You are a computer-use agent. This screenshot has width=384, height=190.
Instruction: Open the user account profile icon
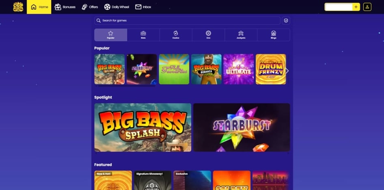tap(367, 7)
